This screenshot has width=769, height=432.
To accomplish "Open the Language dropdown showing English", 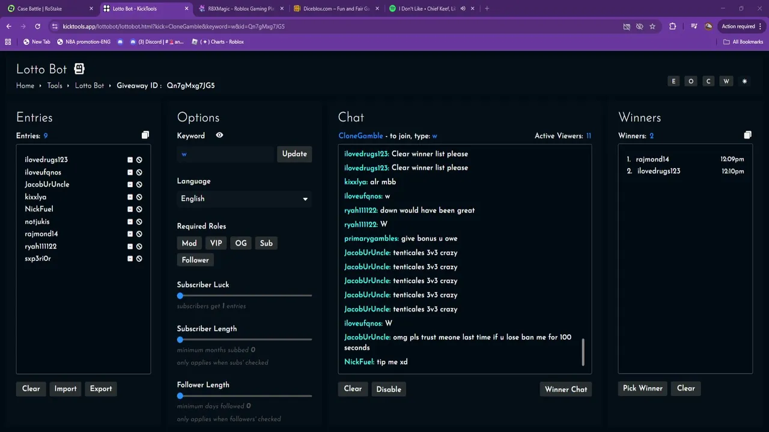I will (245, 199).
